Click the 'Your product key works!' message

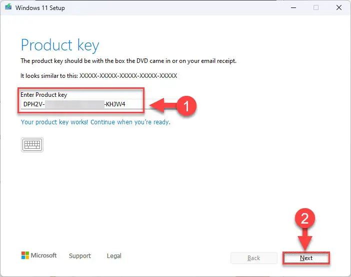click(95, 122)
